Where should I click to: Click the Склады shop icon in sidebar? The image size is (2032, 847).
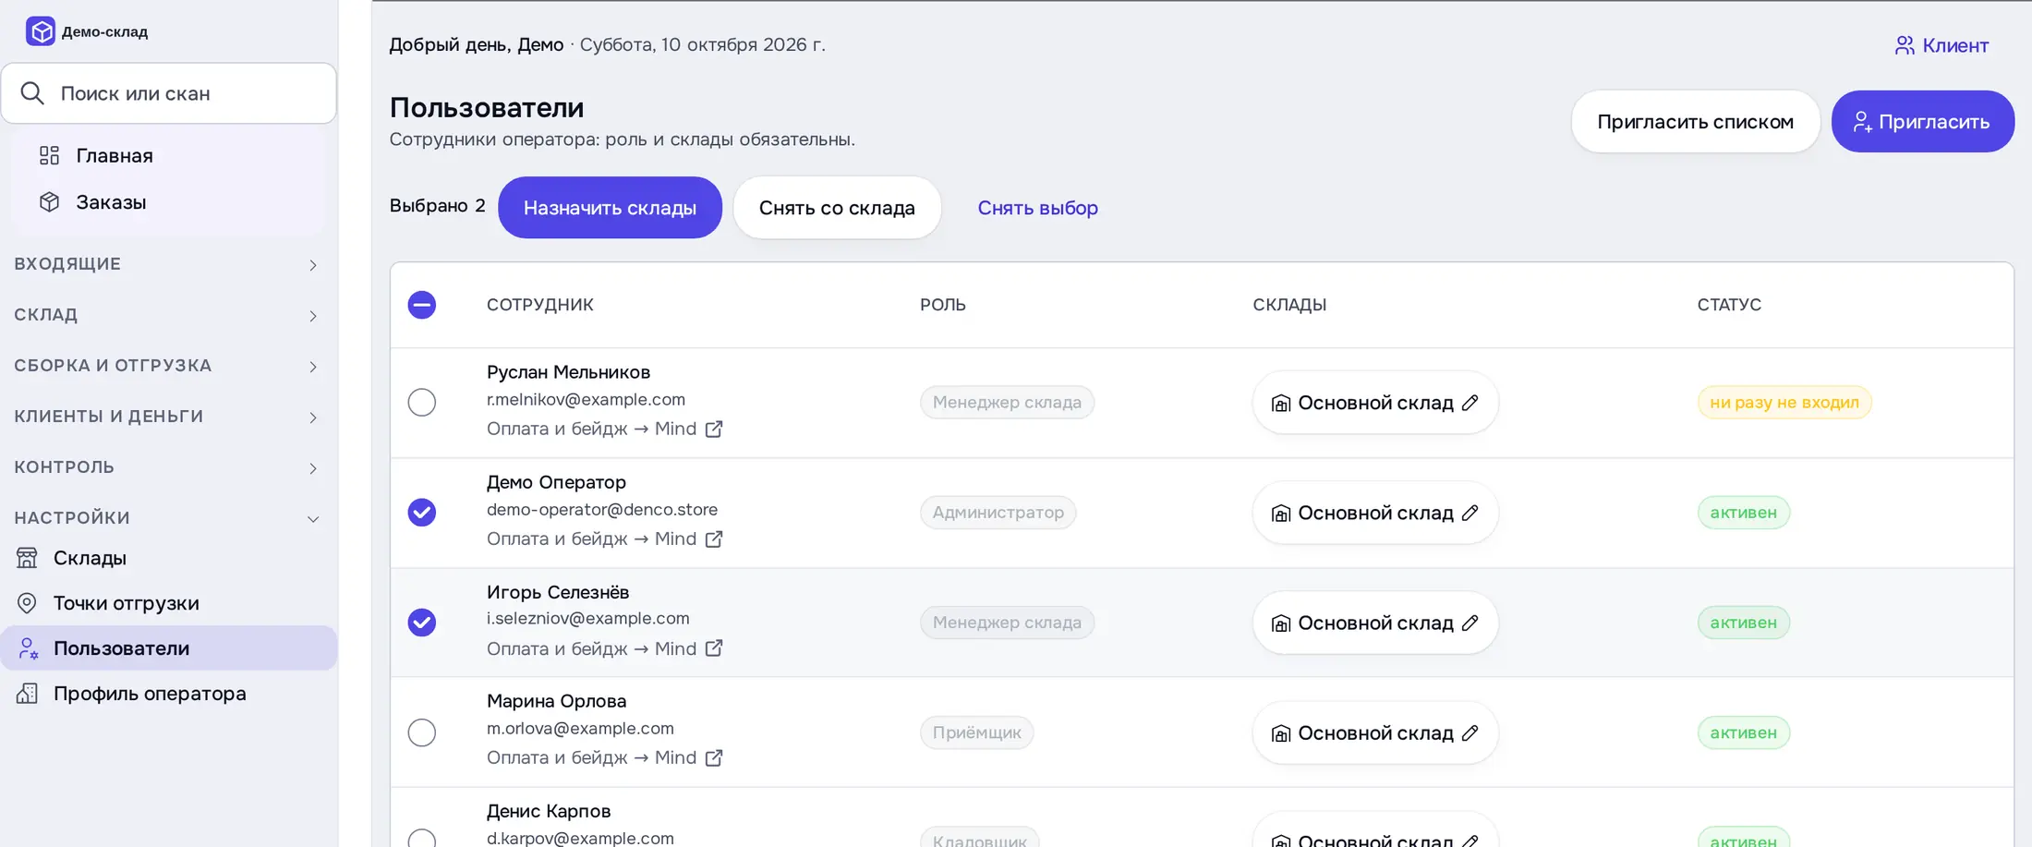[x=27, y=558]
